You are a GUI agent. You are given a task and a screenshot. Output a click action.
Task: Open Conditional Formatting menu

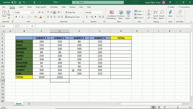tap(112, 15)
